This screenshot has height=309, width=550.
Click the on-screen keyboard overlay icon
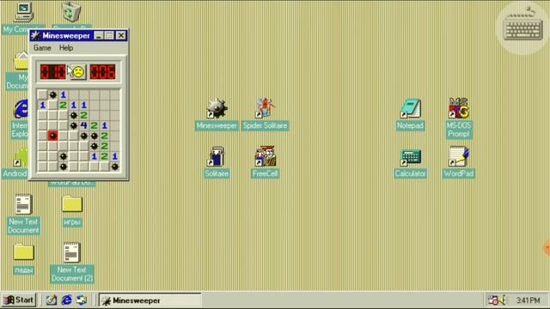point(523,28)
